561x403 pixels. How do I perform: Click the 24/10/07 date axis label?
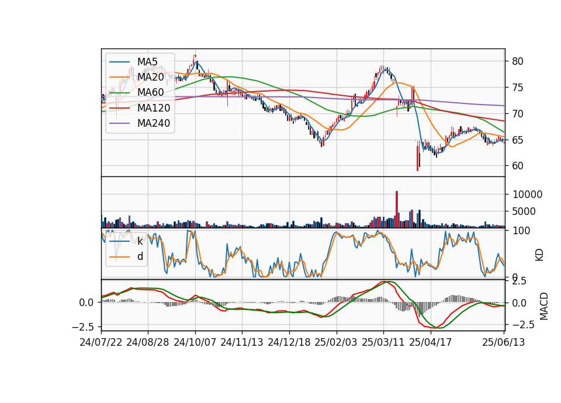click(195, 342)
